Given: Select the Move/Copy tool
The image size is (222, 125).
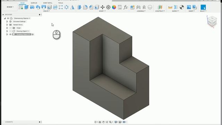Looking at the screenshot, I should pos(103,7).
